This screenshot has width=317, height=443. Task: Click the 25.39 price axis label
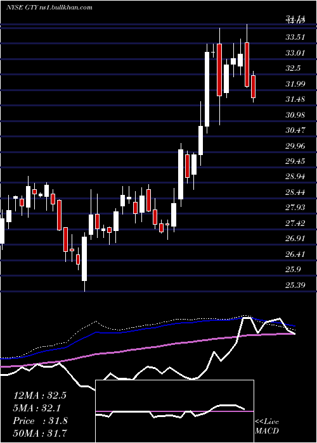click(x=295, y=285)
